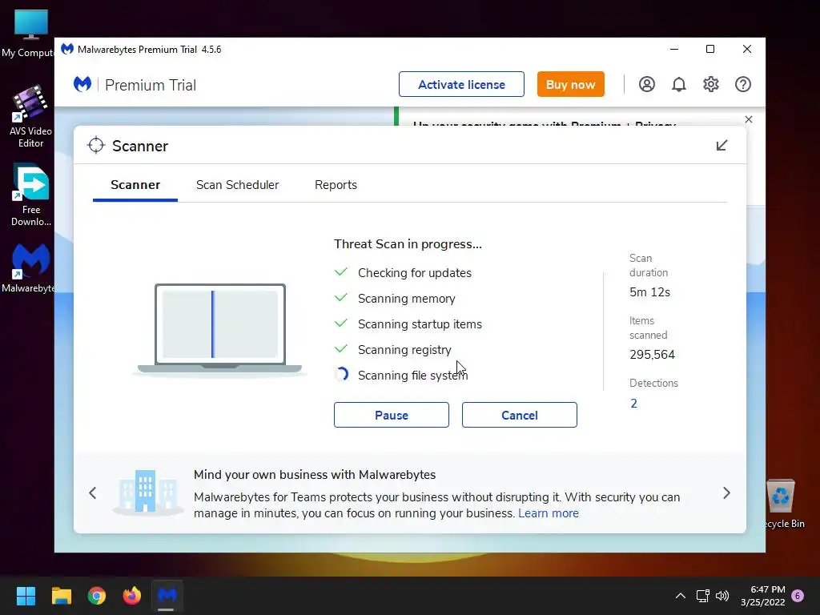Open Malwarebytes settings gear
820x615 pixels.
pos(711,84)
